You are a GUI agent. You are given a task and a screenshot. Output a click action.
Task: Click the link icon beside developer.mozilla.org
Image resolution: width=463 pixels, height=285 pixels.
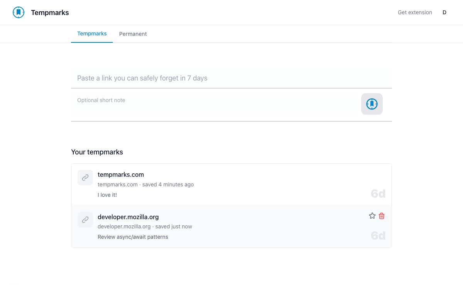tap(85, 220)
